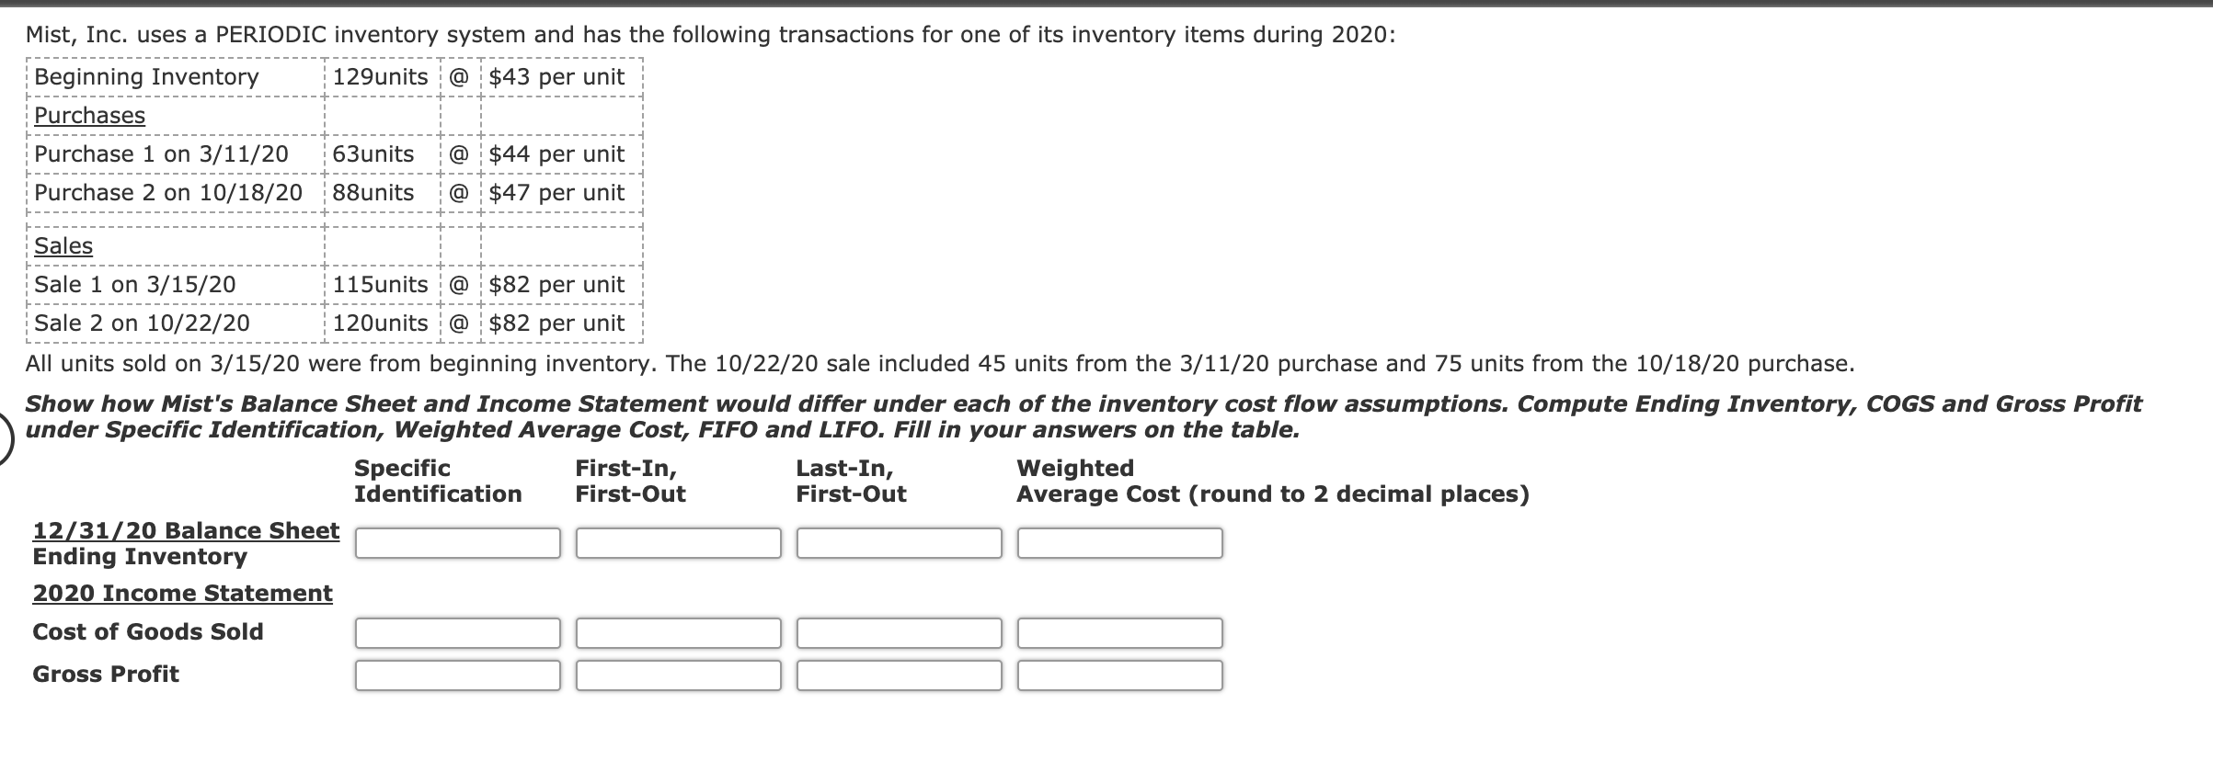Select the underlined Purchases heading
This screenshot has width=2213, height=783.
point(88,116)
